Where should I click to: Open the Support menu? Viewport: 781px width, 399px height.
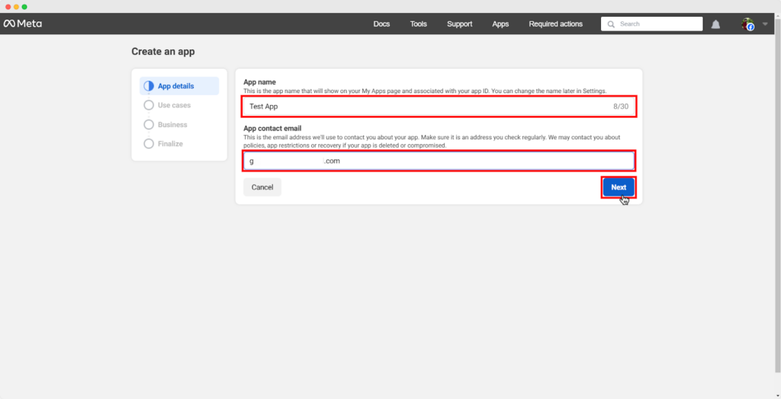(459, 24)
